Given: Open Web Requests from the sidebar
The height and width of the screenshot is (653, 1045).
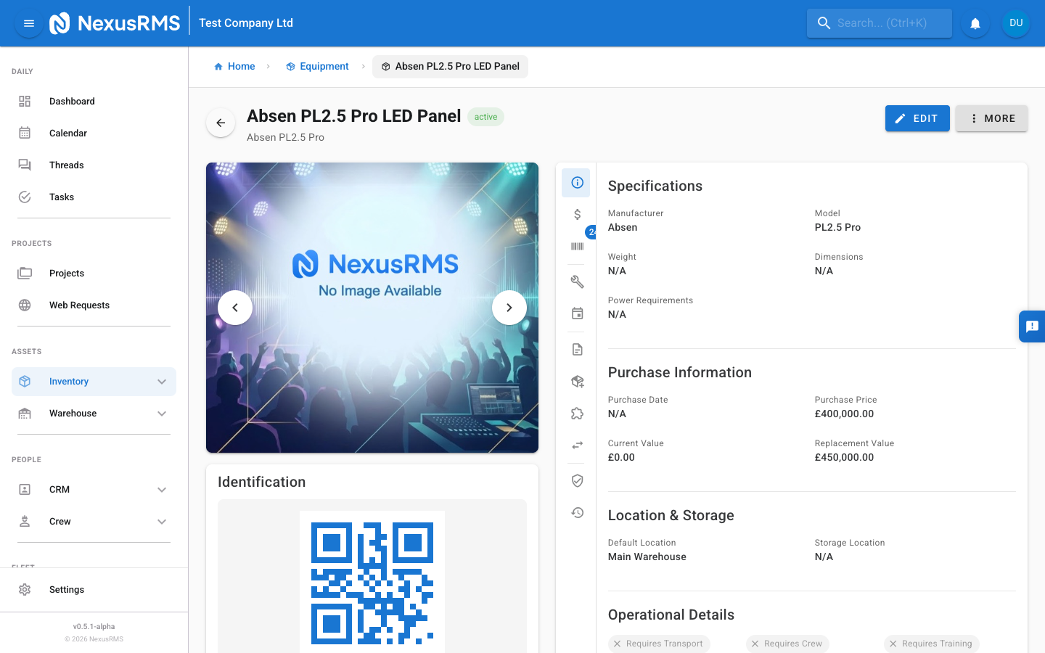Looking at the screenshot, I should [79, 305].
